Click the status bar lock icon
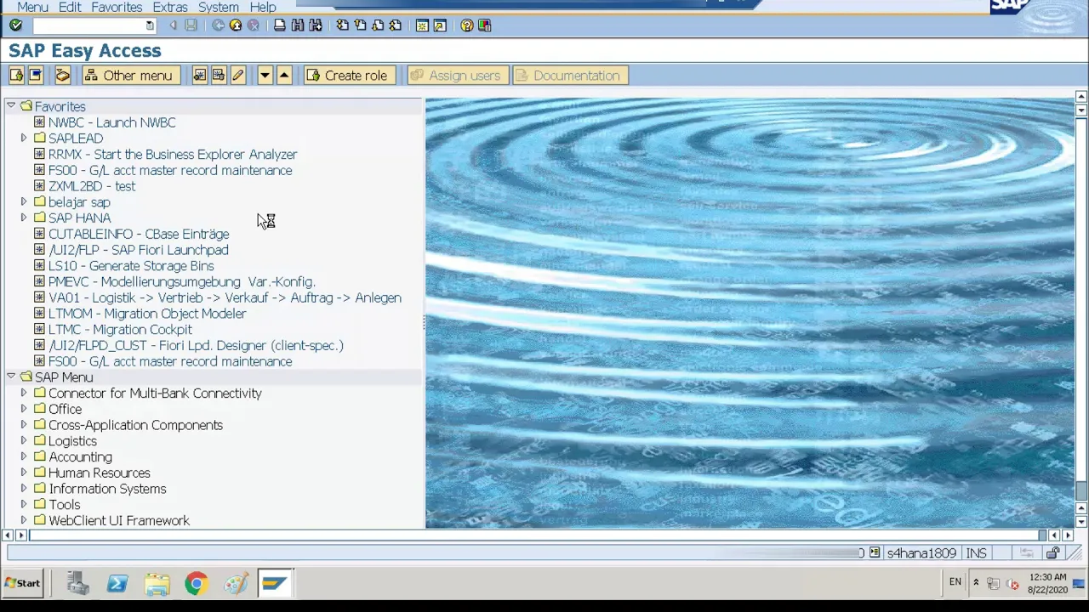The width and height of the screenshot is (1089, 612). [x=1053, y=553]
